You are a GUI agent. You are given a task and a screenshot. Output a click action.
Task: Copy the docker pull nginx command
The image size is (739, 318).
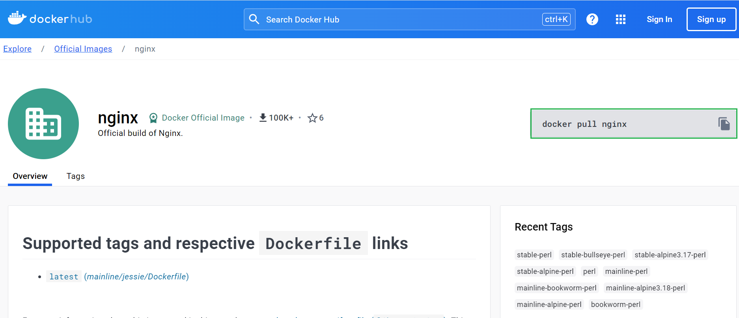[x=724, y=124]
